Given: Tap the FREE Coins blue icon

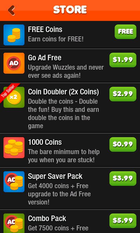Looking at the screenshot, I should [x=14, y=35].
